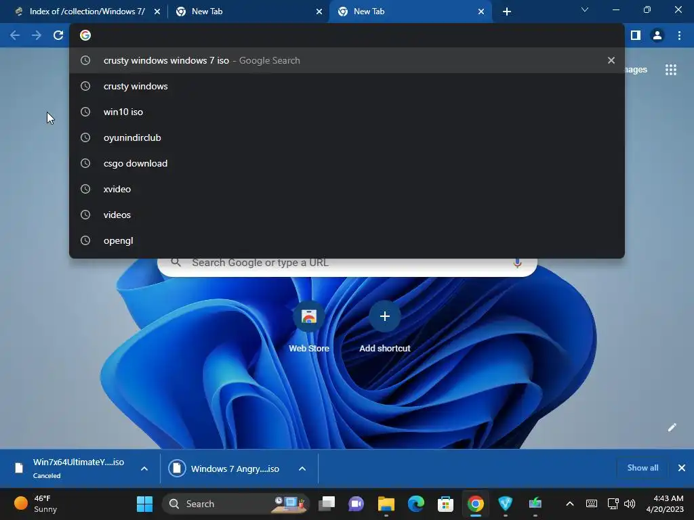Close the downloads bar
The width and height of the screenshot is (694, 520).
click(x=682, y=468)
